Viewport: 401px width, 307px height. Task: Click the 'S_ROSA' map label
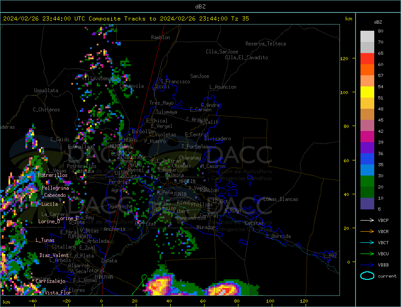tap(233, 211)
